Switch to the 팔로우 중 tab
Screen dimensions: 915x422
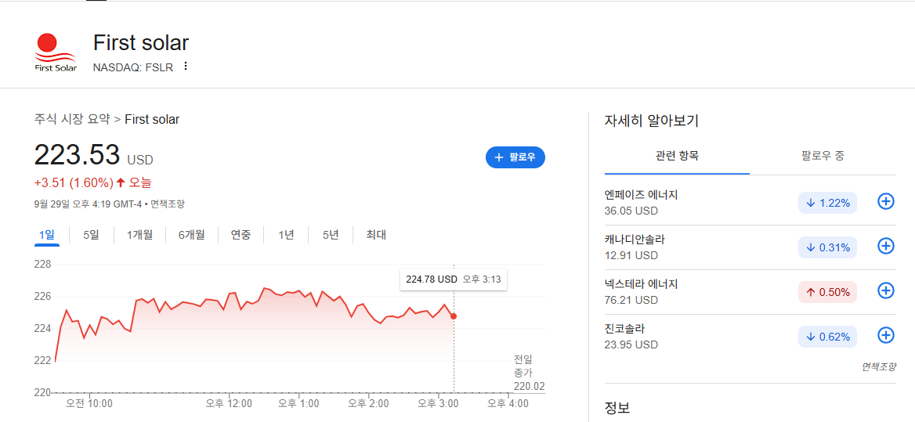coord(823,157)
